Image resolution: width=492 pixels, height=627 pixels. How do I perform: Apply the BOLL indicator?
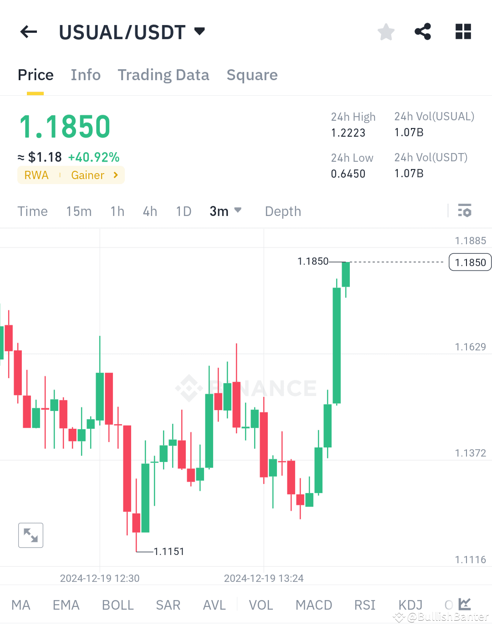click(x=118, y=605)
